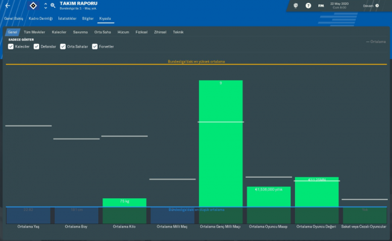Toggle the Kaleciler checkbox

point(11,46)
